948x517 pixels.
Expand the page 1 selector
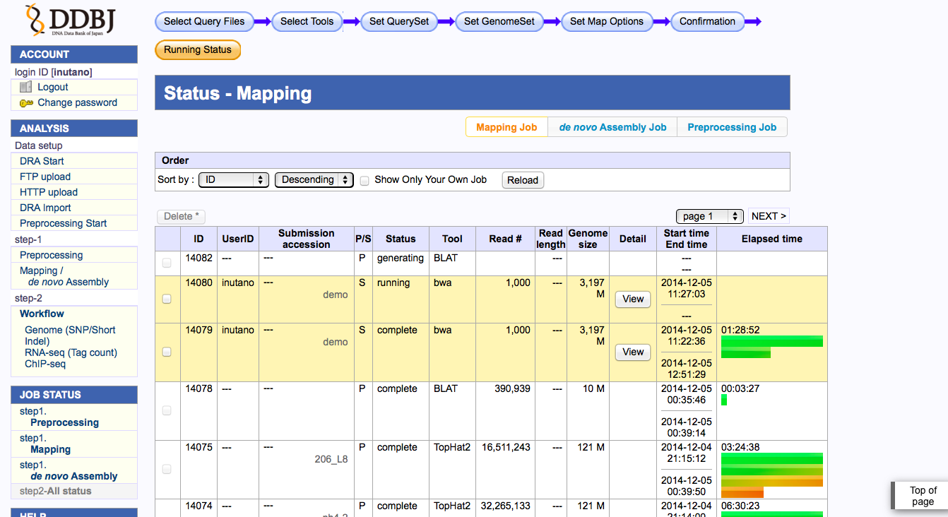709,216
